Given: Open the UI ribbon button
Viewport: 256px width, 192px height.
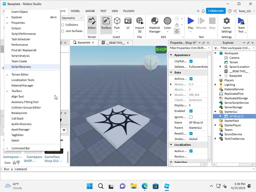Looking at the screenshot, I should pyautogui.click(x=128, y=23).
